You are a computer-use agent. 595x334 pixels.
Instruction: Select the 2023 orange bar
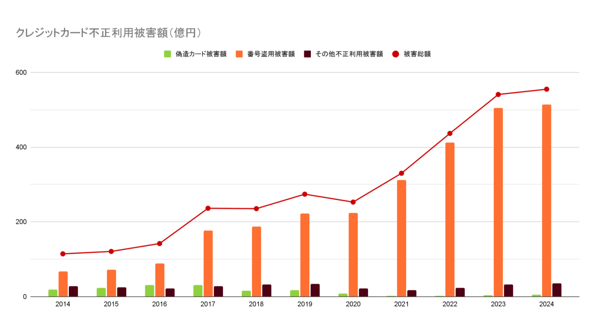click(498, 203)
